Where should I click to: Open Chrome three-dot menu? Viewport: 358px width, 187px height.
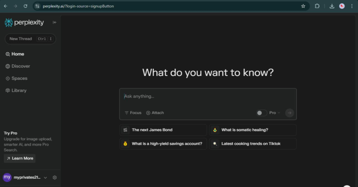(352, 6)
